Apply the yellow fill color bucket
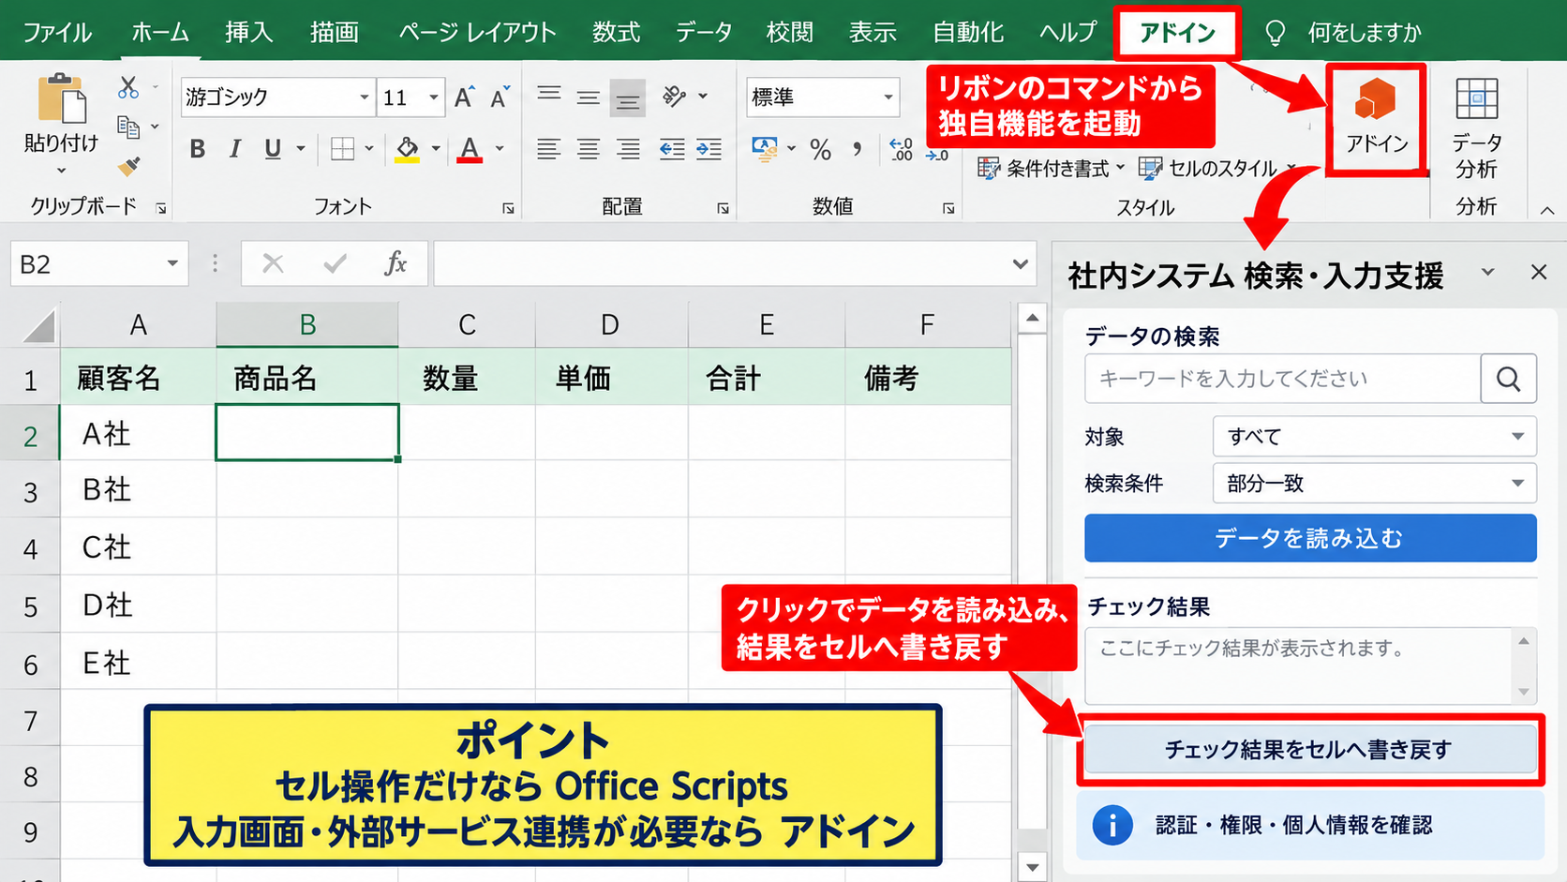Screen dimensions: 1567x882 [407, 149]
